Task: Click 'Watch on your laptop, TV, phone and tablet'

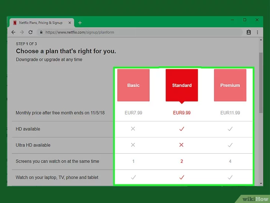Action: point(57,177)
